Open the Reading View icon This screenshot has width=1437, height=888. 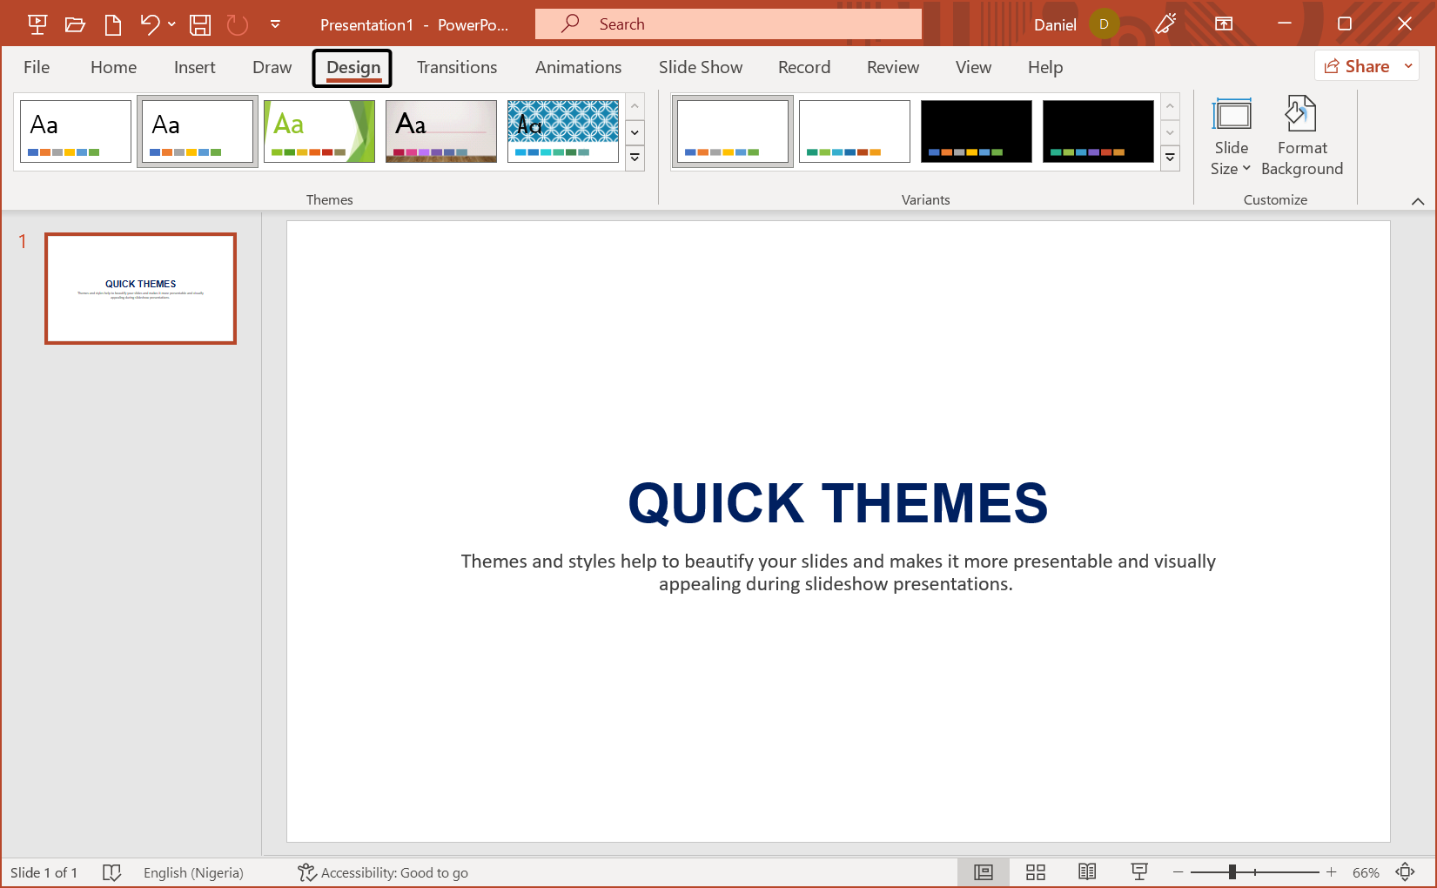[x=1087, y=871]
